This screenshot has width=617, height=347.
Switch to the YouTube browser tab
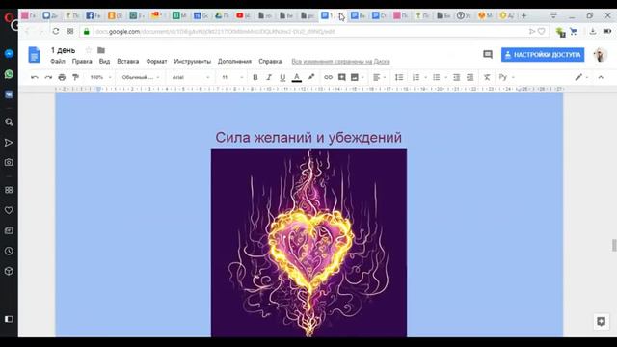243,15
